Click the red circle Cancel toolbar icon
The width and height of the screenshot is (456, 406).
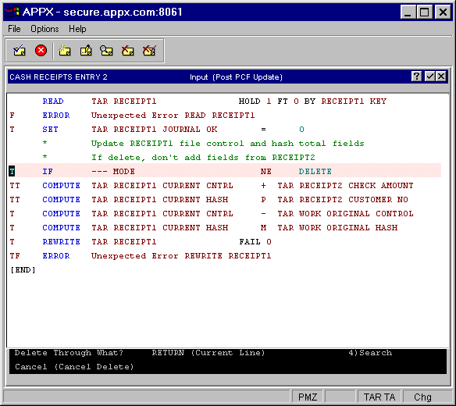click(x=41, y=50)
